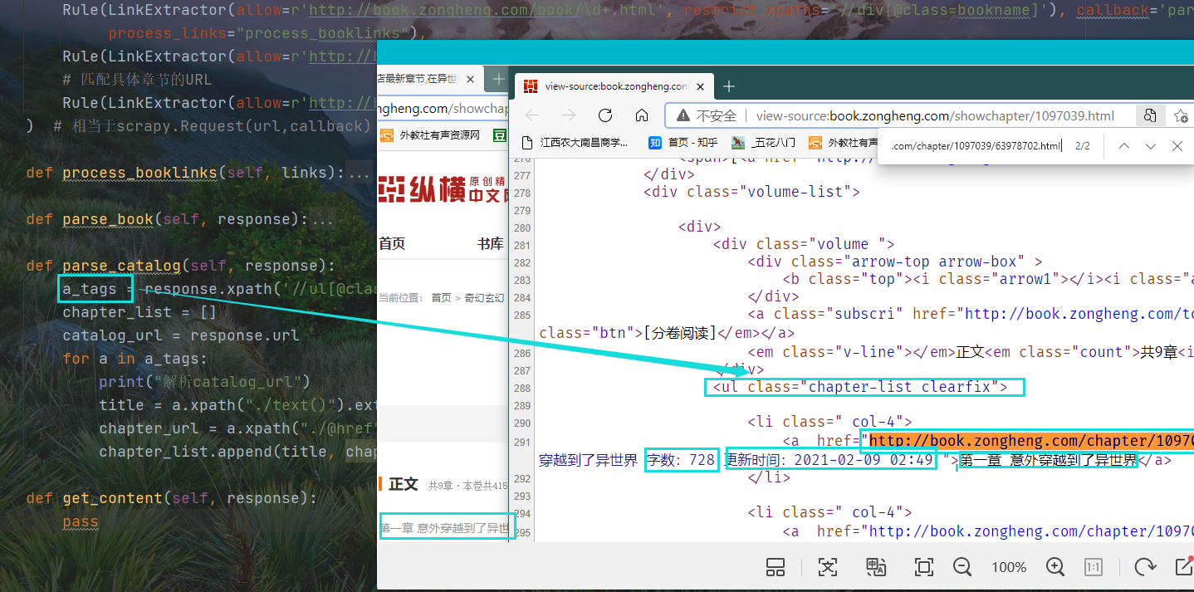
Task: Add page to favorites with star icon
Action: [x=1181, y=115]
